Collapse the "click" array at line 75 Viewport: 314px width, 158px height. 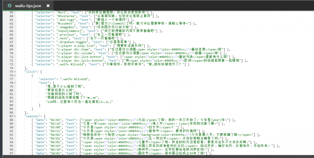click(15, 72)
